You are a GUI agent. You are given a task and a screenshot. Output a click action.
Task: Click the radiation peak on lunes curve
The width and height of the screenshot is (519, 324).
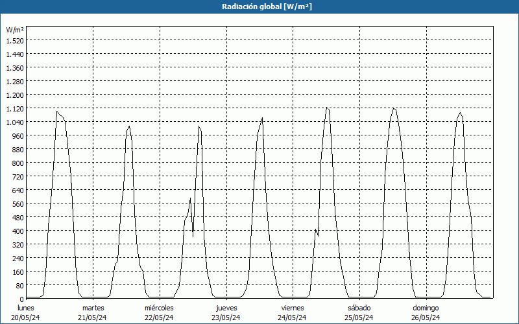click(57, 111)
